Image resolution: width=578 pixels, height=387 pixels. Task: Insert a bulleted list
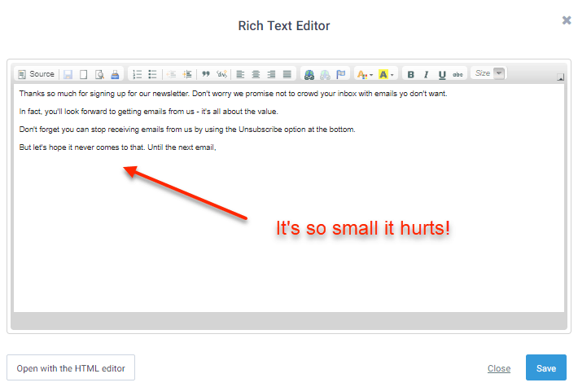(152, 74)
